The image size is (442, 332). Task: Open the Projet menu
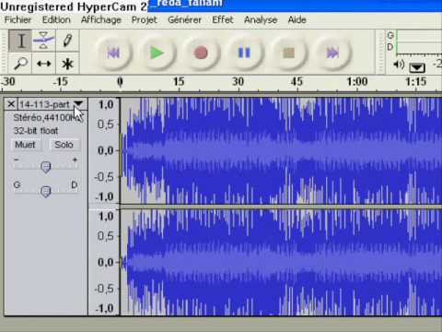pos(144,20)
